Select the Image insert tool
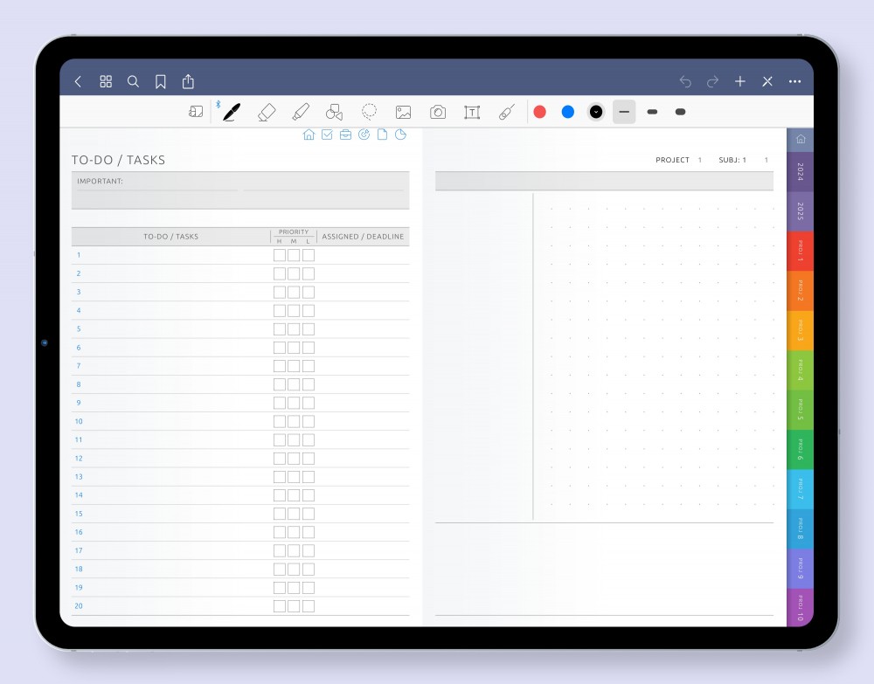The image size is (874, 684). [404, 113]
